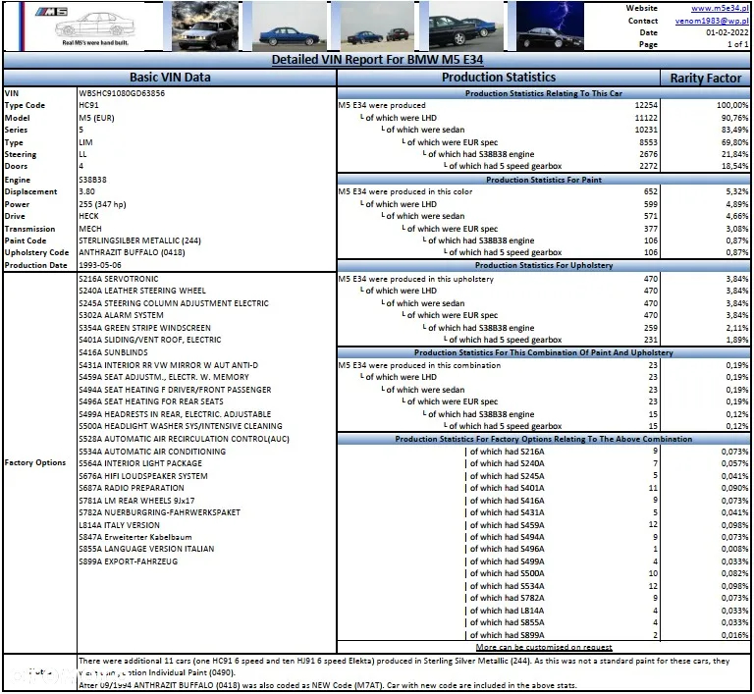Viewport: 754px width, 694px height.
Task: Select the 'Basic VIN Data' header
Action: tap(170, 78)
